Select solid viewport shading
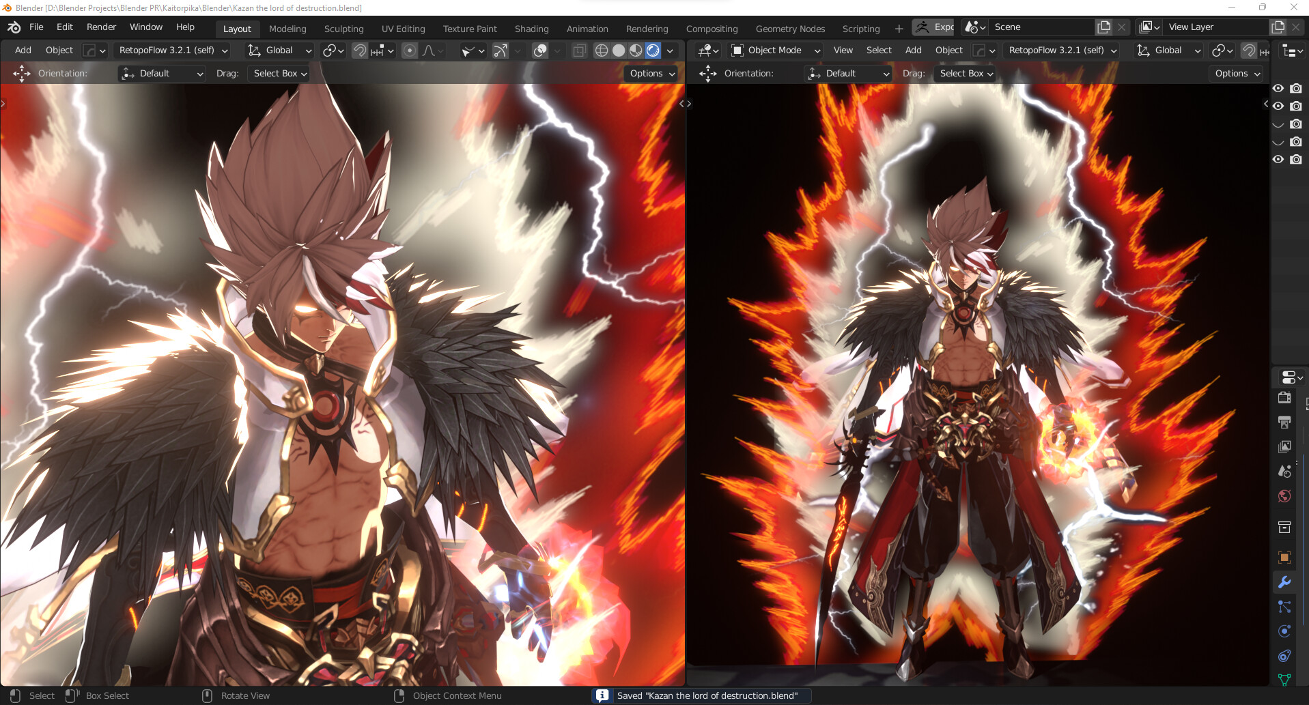The width and height of the screenshot is (1309, 705). click(x=619, y=51)
